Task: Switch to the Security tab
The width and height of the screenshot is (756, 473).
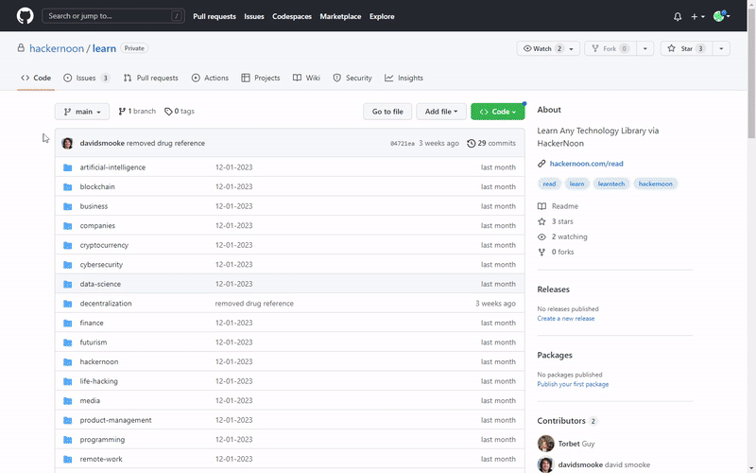Action: (x=352, y=78)
